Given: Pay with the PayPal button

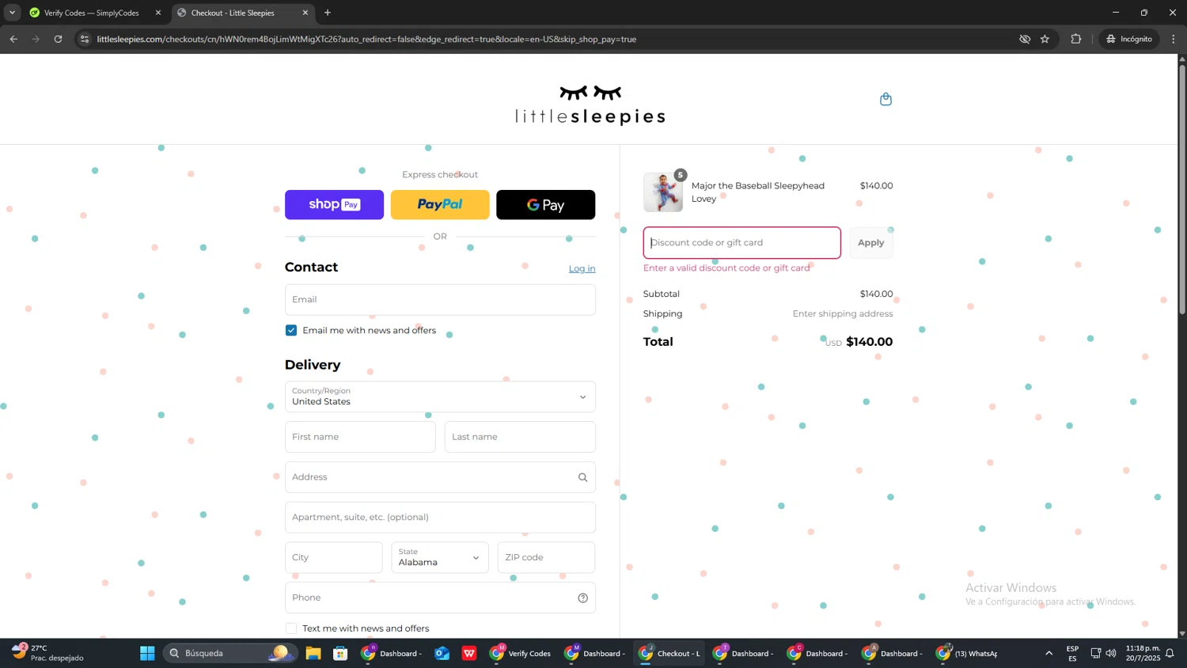Looking at the screenshot, I should 440,205.
